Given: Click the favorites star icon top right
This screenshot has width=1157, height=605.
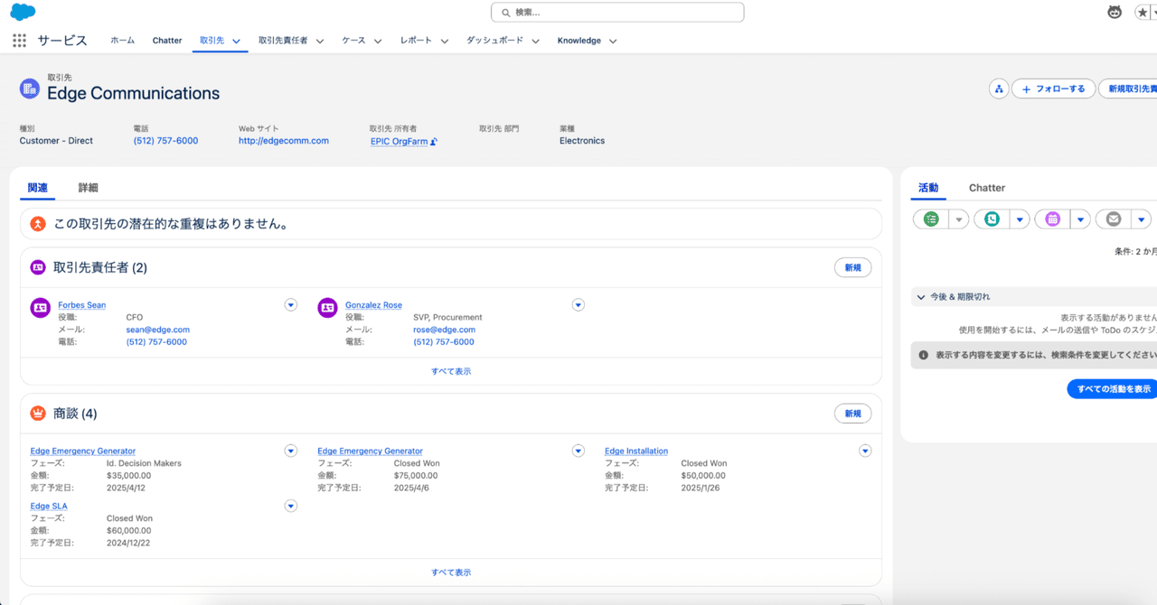Looking at the screenshot, I should point(1141,12).
